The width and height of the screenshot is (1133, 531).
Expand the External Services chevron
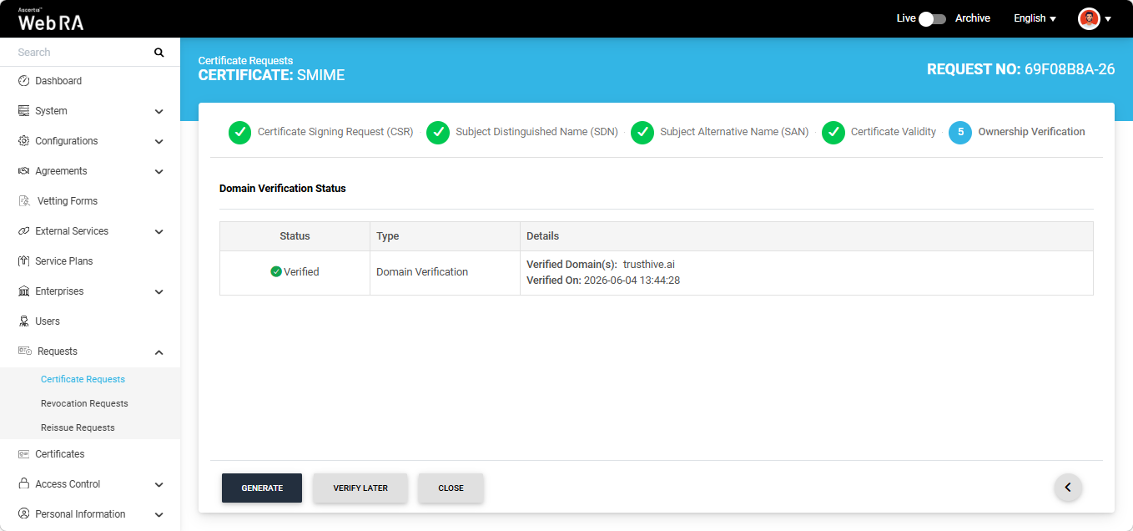(159, 231)
